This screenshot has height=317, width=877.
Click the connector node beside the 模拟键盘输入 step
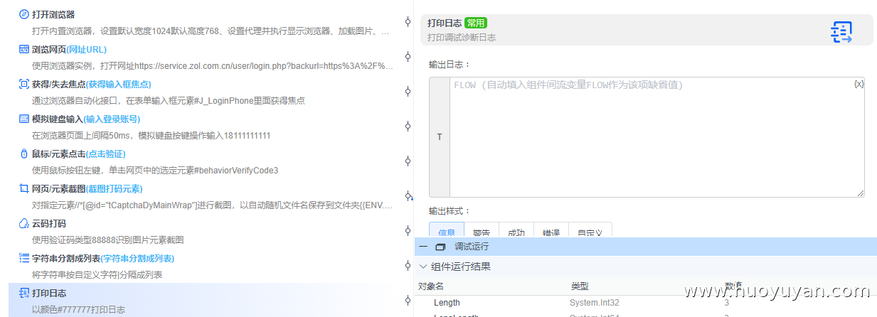pos(408,126)
